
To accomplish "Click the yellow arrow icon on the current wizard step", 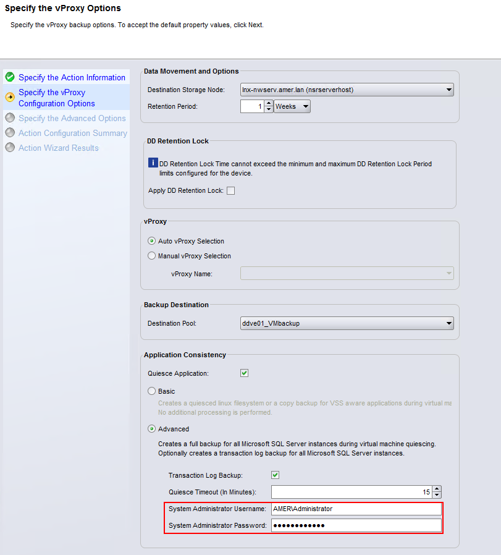I will point(11,96).
